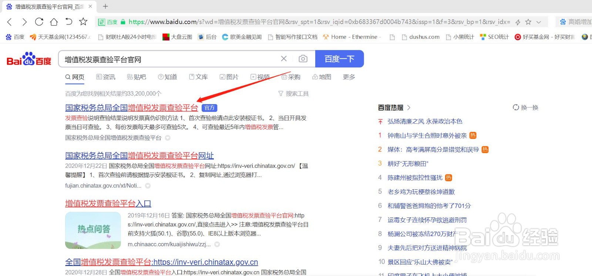Open the 后台 bookmark
The image size is (592, 276).
pos(207,37)
